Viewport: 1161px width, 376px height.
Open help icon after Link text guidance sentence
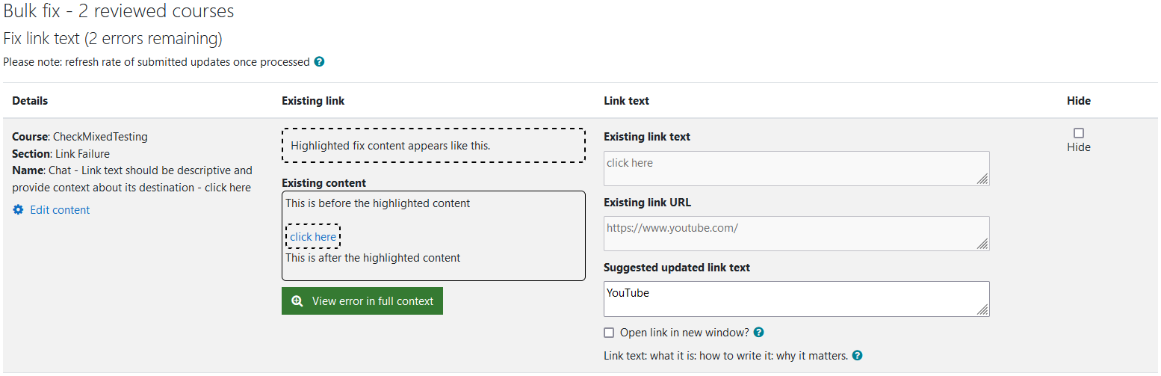[x=858, y=356]
